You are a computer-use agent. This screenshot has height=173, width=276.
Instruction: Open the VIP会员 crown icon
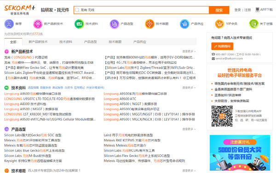tap(219, 24)
